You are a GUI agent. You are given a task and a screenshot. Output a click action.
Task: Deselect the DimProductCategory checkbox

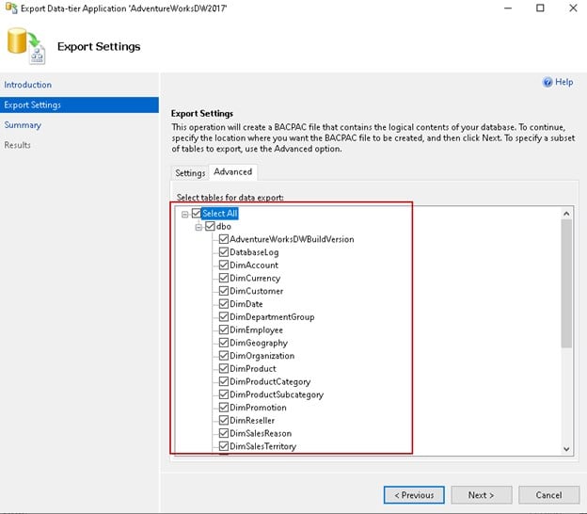click(224, 382)
